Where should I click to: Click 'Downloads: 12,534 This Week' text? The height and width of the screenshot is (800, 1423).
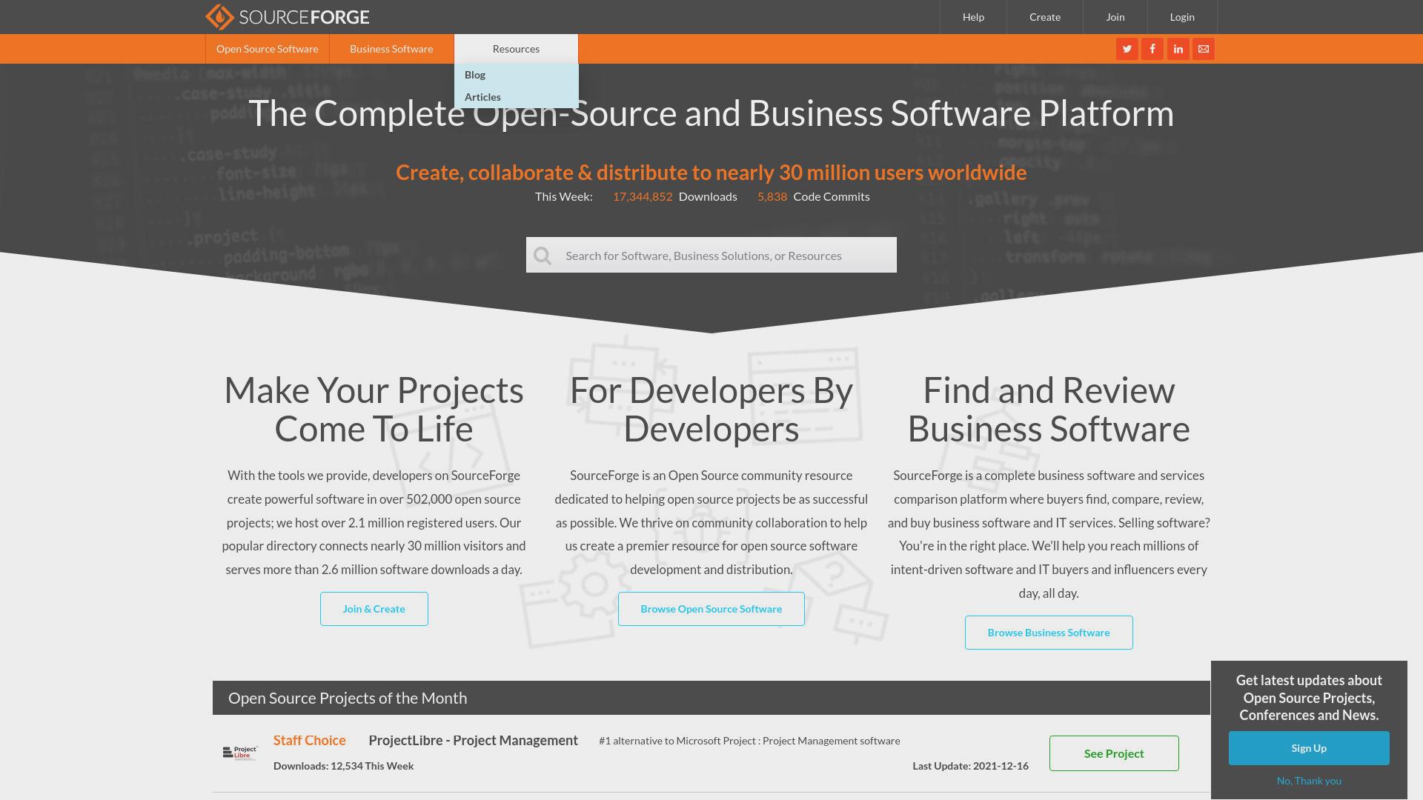click(343, 766)
